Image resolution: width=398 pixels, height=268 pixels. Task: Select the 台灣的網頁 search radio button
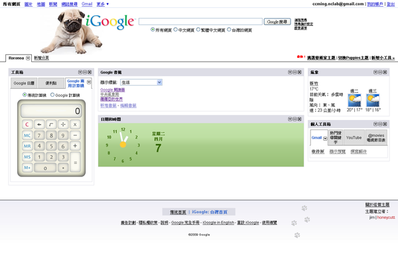pos(229,29)
